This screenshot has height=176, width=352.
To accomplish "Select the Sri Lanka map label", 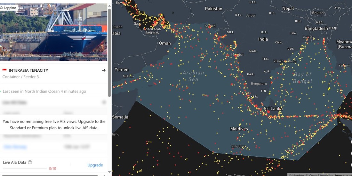I will pos(273,109).
